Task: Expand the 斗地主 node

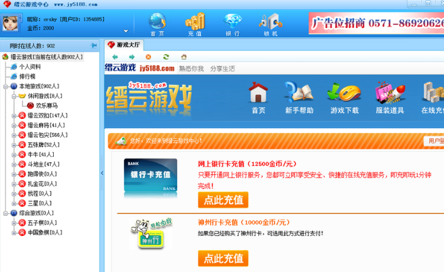Action: point(14,165)
